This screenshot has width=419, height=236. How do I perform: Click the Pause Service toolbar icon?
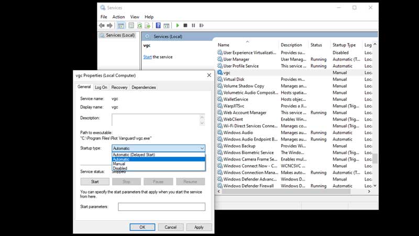[x=193, y=25]
